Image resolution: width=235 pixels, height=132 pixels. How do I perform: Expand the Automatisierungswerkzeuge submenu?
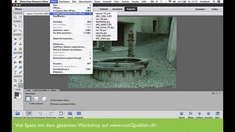(x=71, y=58)
